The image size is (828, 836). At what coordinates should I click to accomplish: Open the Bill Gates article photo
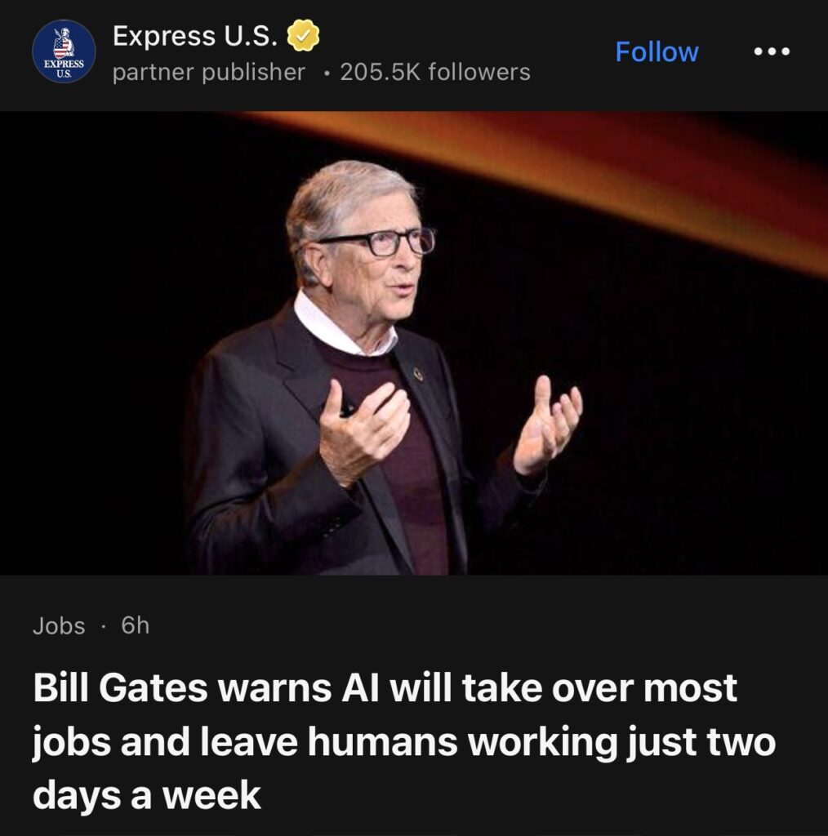(x=414, y=343)
